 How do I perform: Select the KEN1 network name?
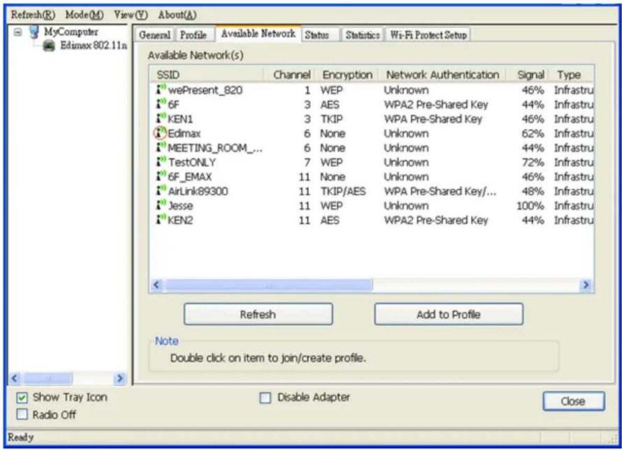pos(180,119)
